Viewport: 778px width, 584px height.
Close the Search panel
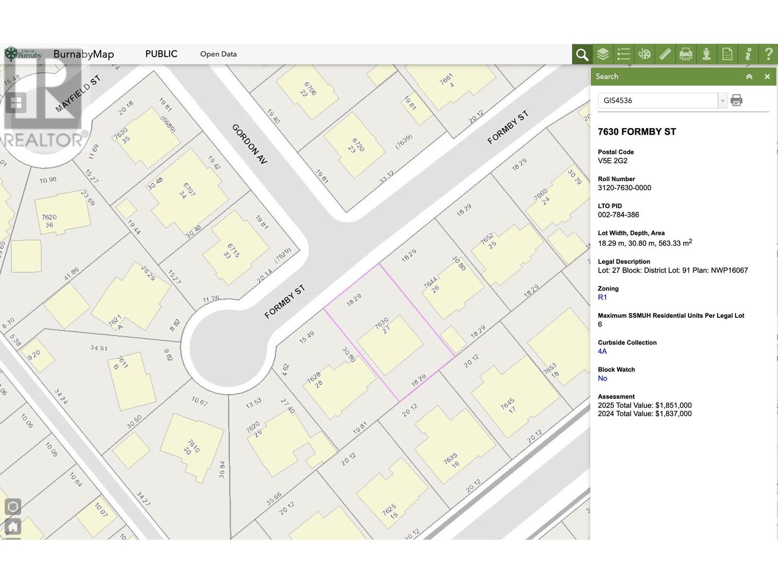[767, 76]
